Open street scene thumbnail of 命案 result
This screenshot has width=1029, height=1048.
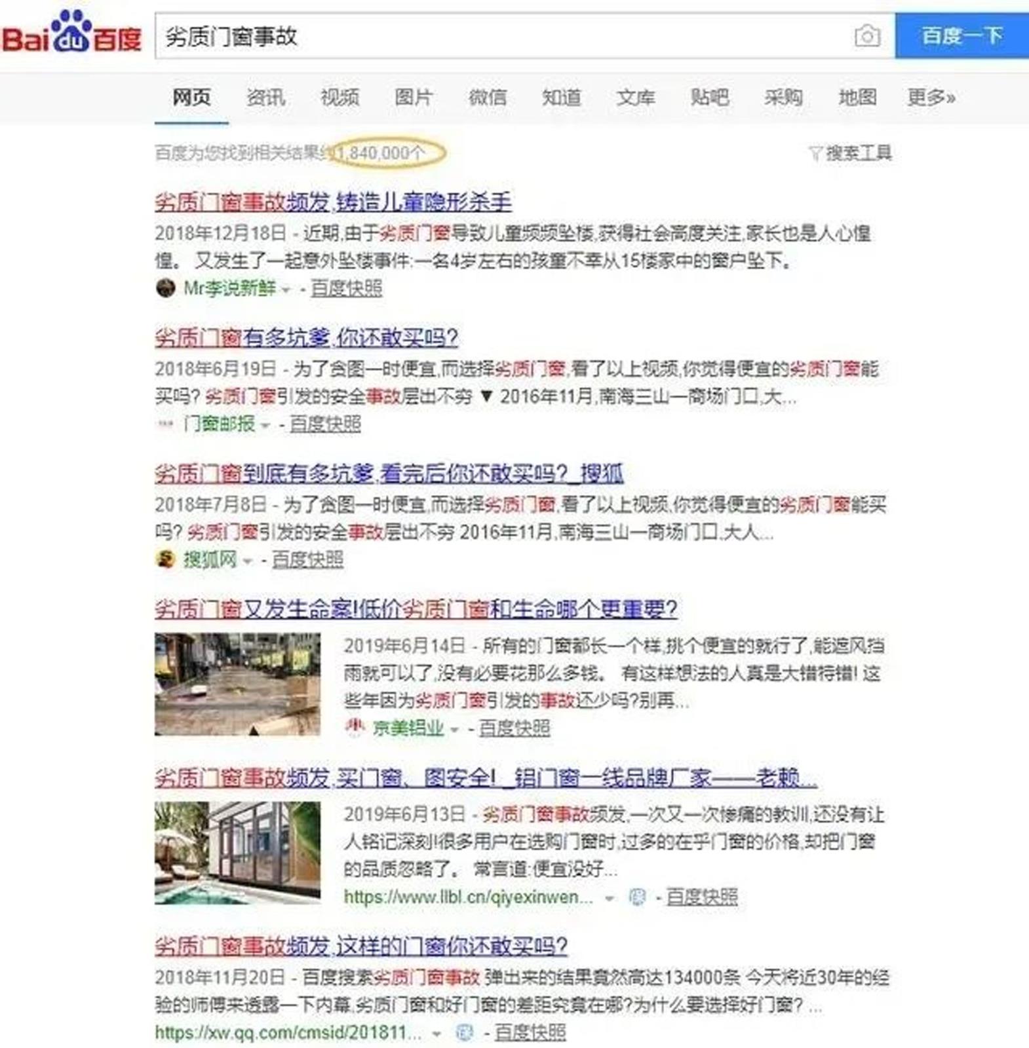point(238,684)
